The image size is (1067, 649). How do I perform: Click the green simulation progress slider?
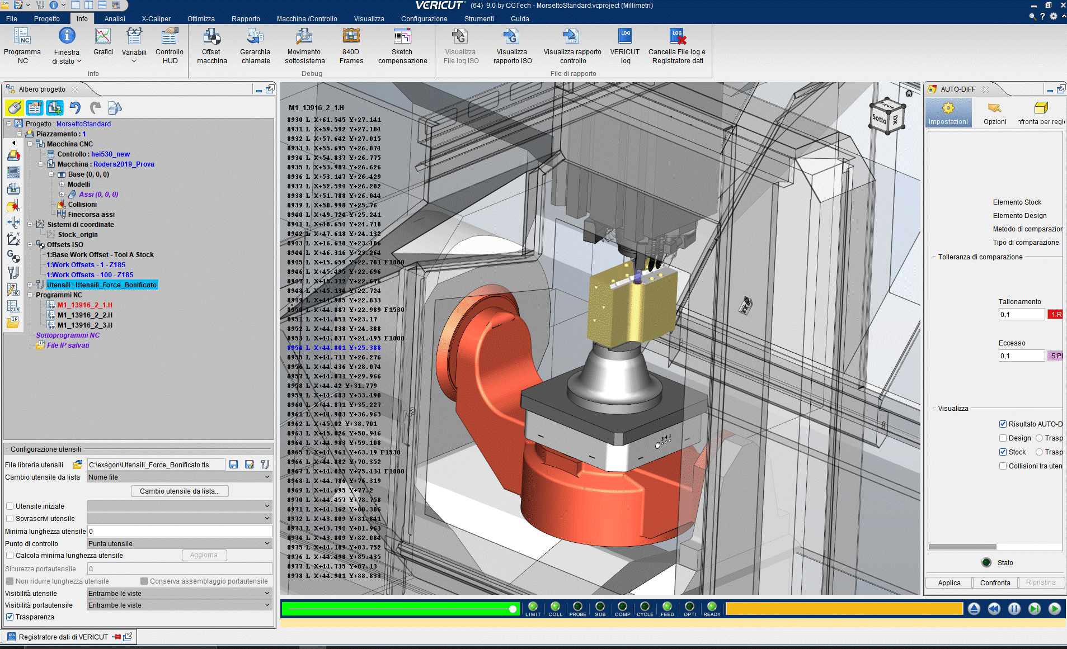pos(399,609)
